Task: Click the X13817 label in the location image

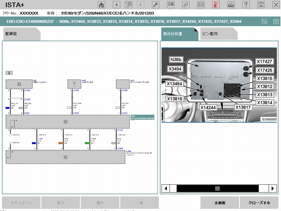Action: click(243, 108)
